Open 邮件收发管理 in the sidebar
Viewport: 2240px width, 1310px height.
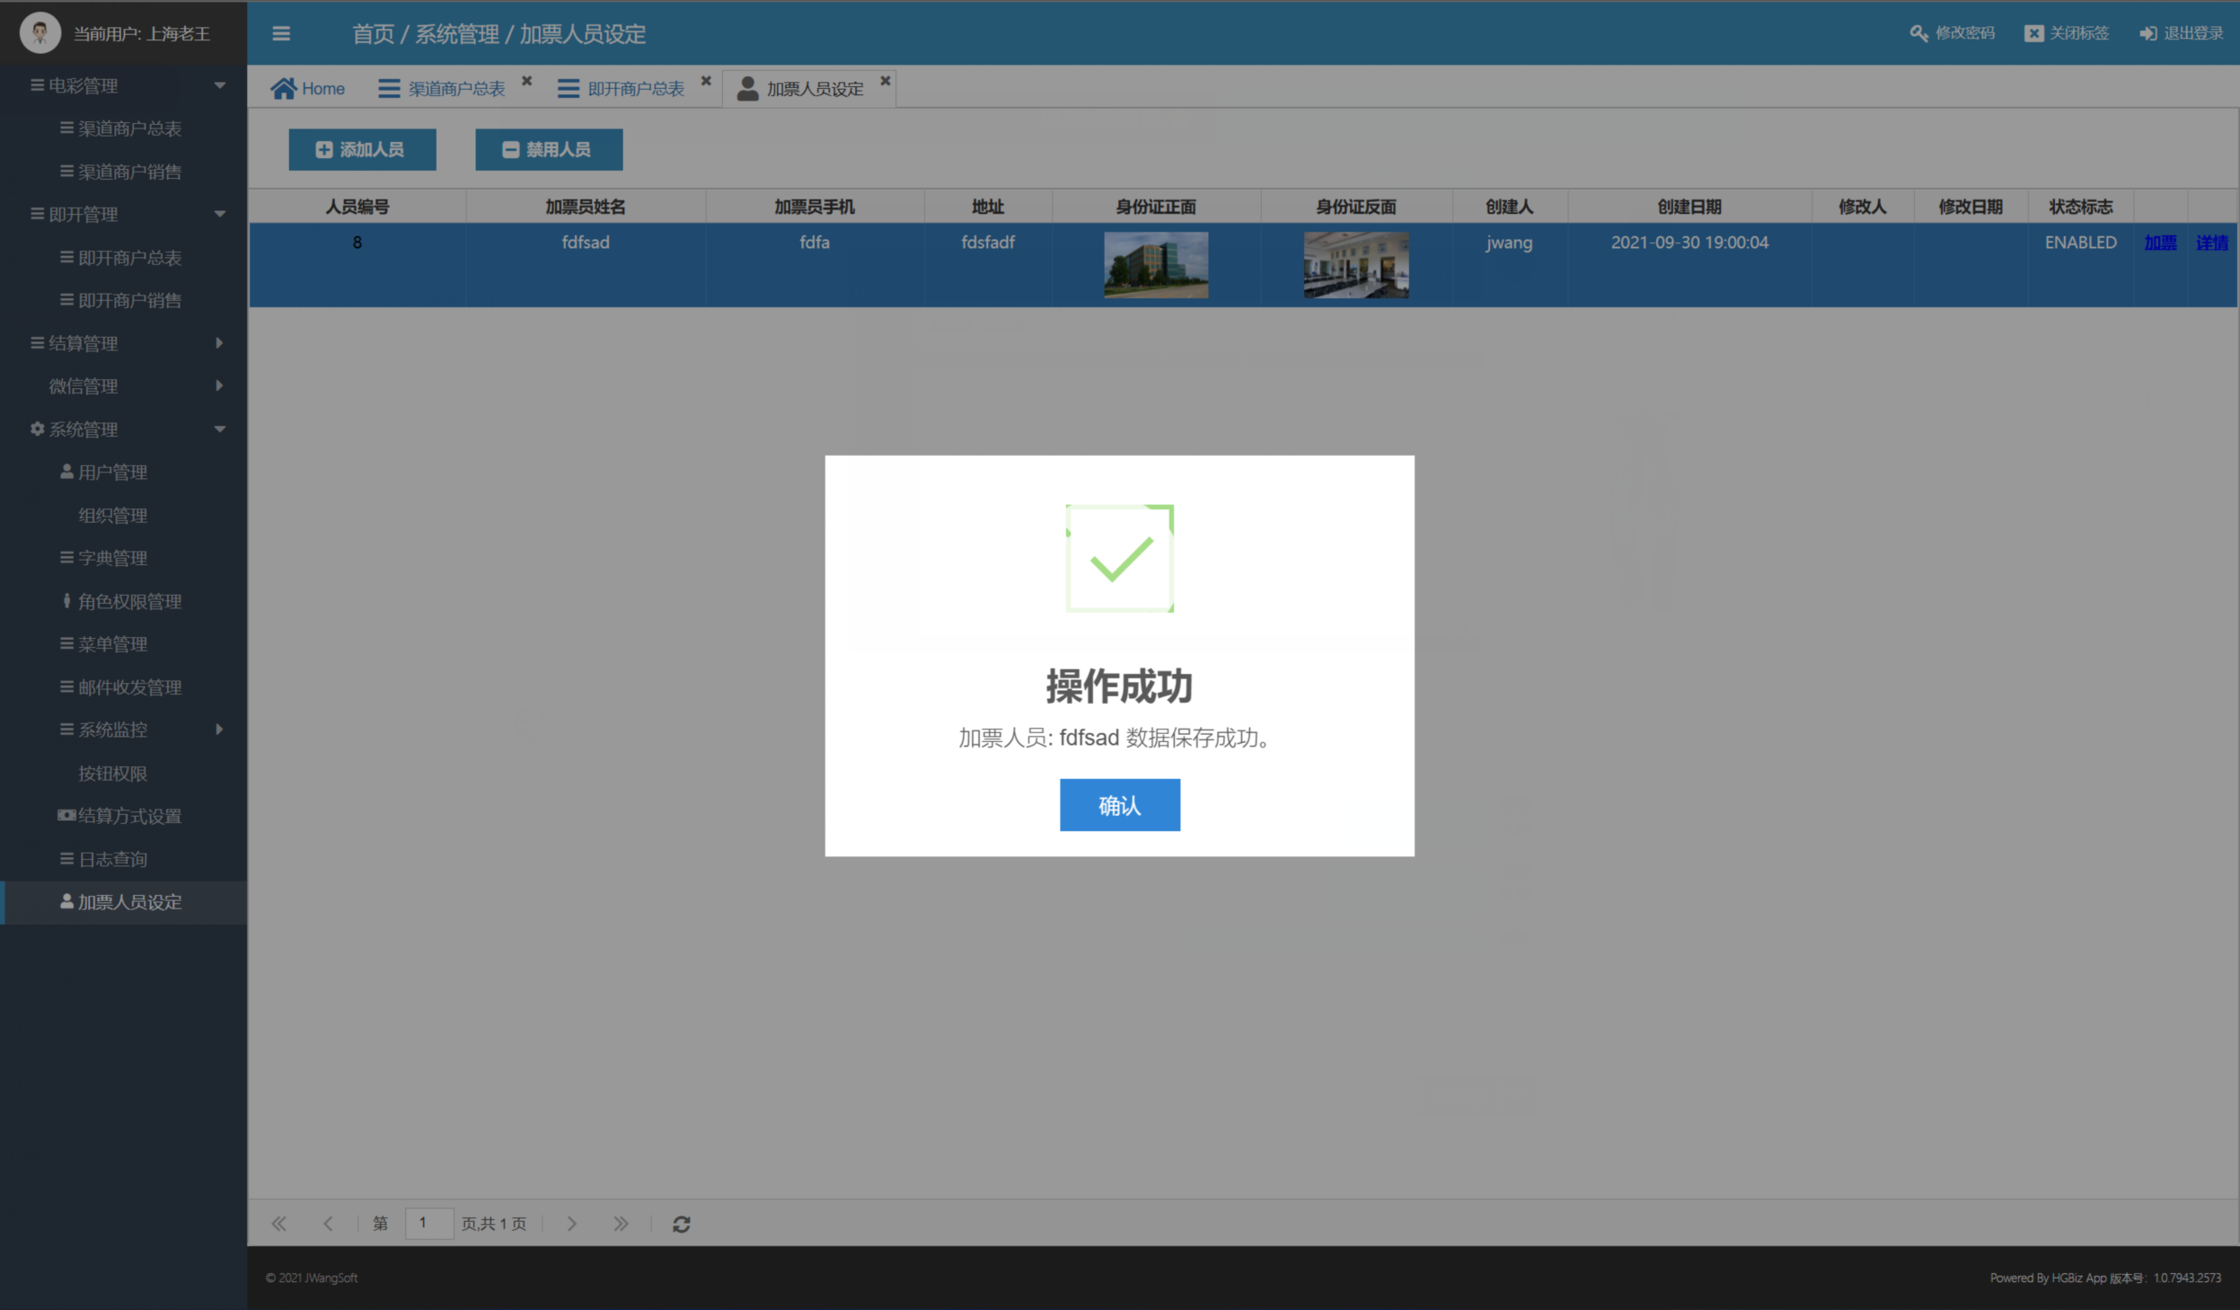pos(124,686)
